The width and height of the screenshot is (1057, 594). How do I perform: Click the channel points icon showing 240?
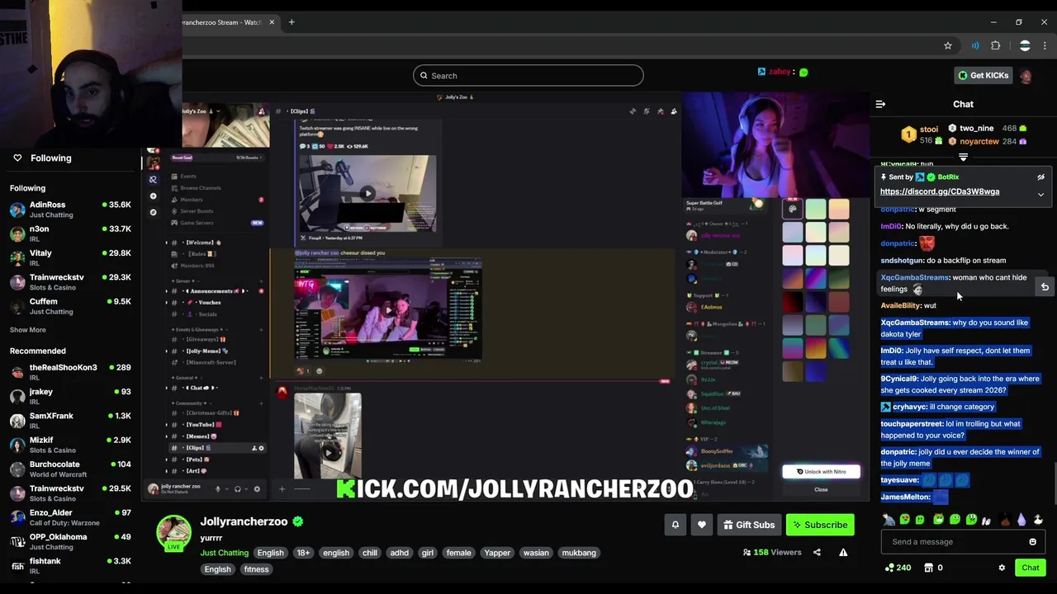coord(889,568)
